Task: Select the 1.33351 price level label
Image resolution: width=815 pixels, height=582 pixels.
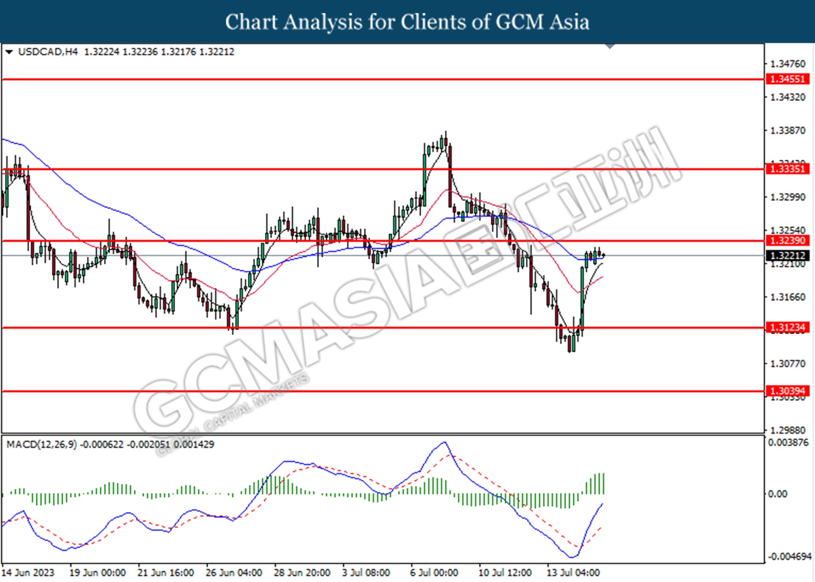Action: [787, 169]
